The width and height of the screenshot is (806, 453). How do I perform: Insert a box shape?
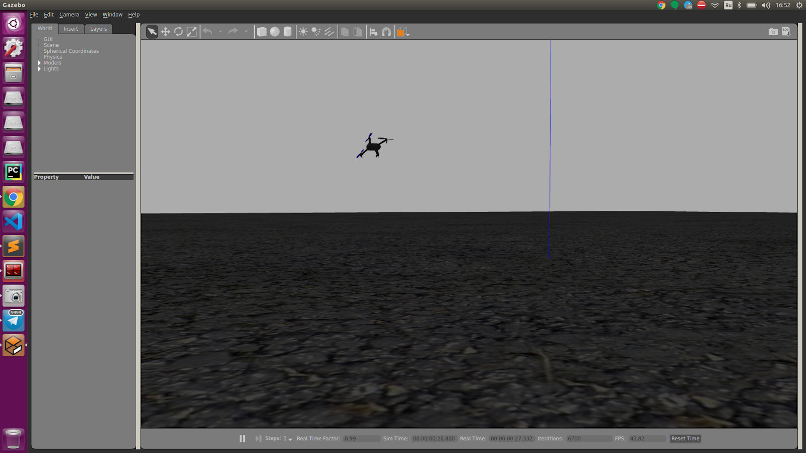pyautogui.click(x=261, y=32)
